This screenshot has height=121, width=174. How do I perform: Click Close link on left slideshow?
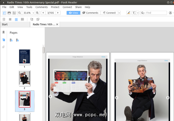103,57
